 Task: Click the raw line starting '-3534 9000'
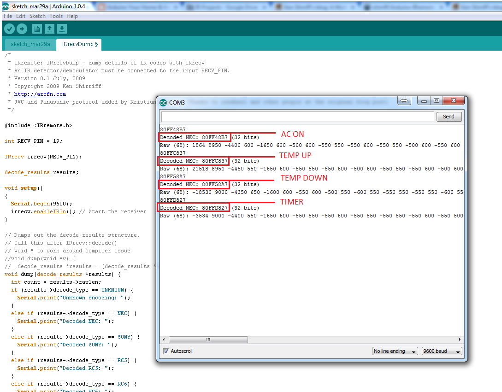point(311,216)
